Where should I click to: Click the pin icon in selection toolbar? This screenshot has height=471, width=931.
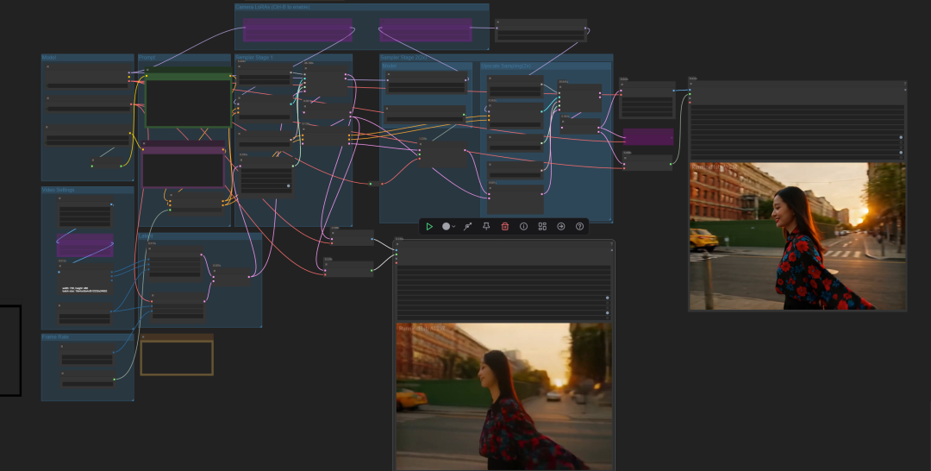pyautogui.click(x=486, y=226)
